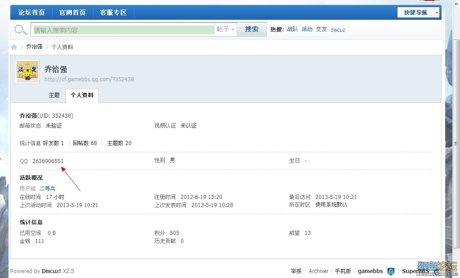Open the Archiver footer link
Screen dimensions: 460x278
coord(318,271)
